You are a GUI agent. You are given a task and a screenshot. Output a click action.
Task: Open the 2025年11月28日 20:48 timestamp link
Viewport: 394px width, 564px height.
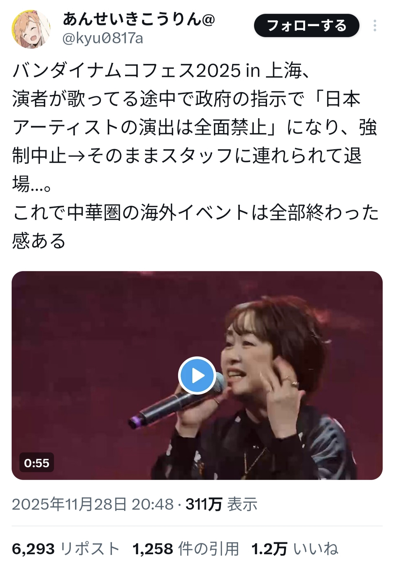[93, 504]
